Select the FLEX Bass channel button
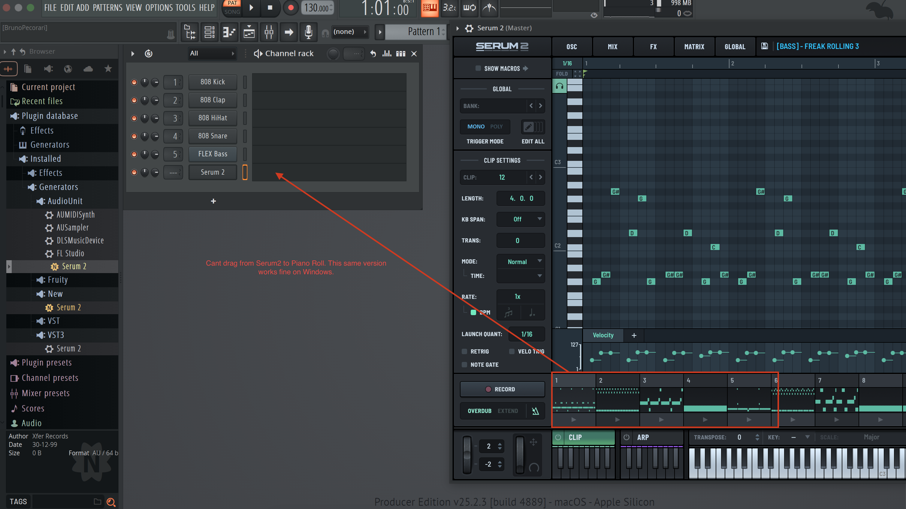The height and width of the screenshot is (509, 906). 213,154
